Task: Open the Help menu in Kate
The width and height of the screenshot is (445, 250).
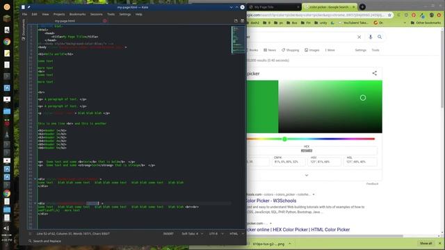Action: (139, 14)
